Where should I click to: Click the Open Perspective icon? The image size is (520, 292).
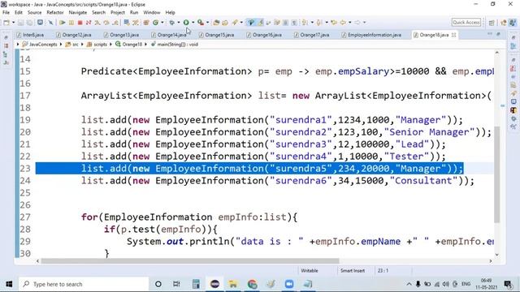492,23
